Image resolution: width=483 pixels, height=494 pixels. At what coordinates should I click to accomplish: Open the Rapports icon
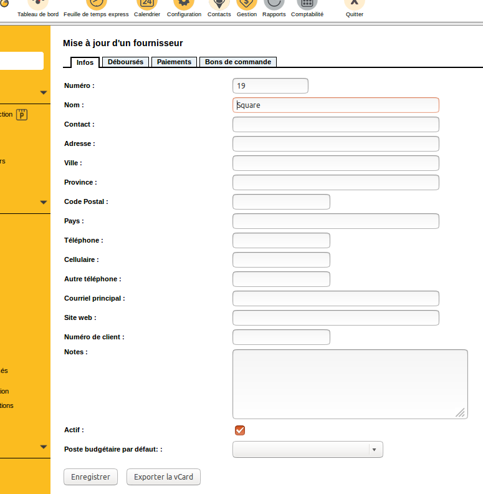274,6
